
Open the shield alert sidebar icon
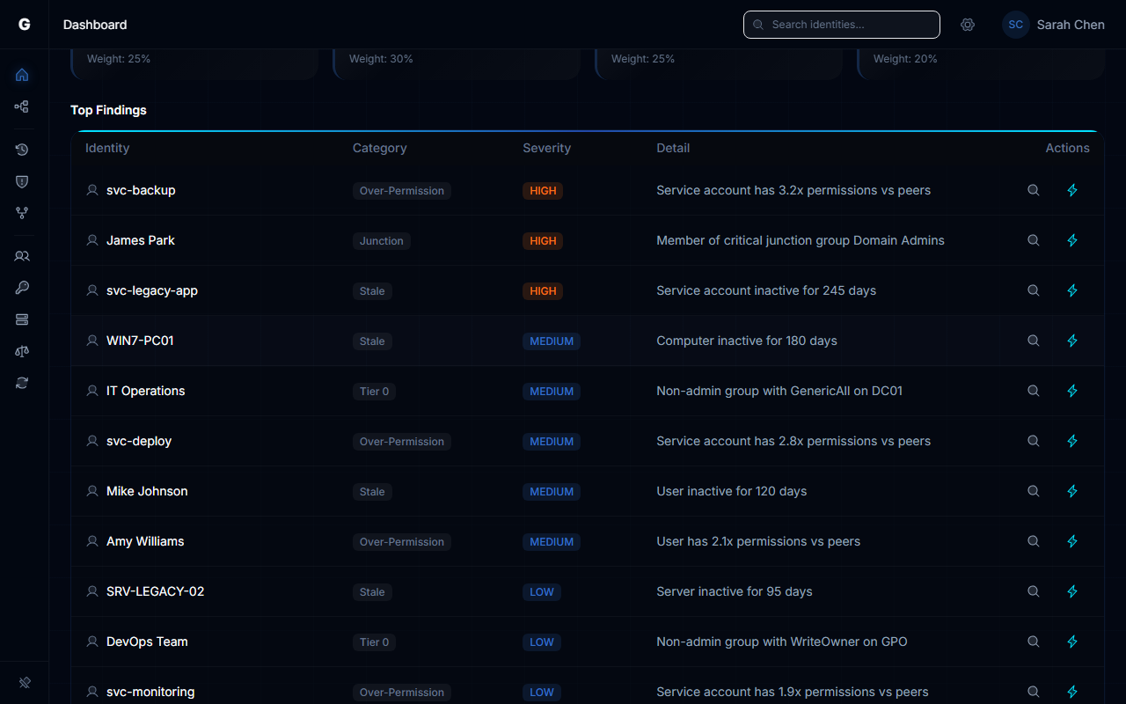click(x=22, y=181)
